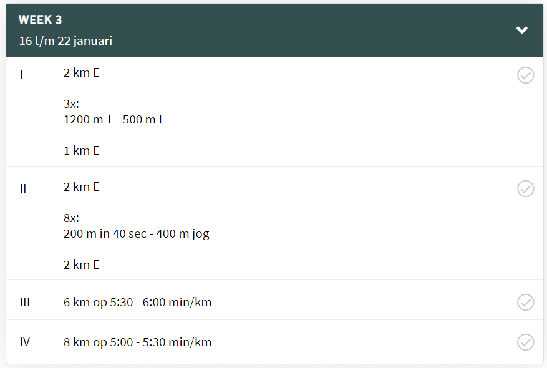
Task: Select workout row II
Action: 249,225
